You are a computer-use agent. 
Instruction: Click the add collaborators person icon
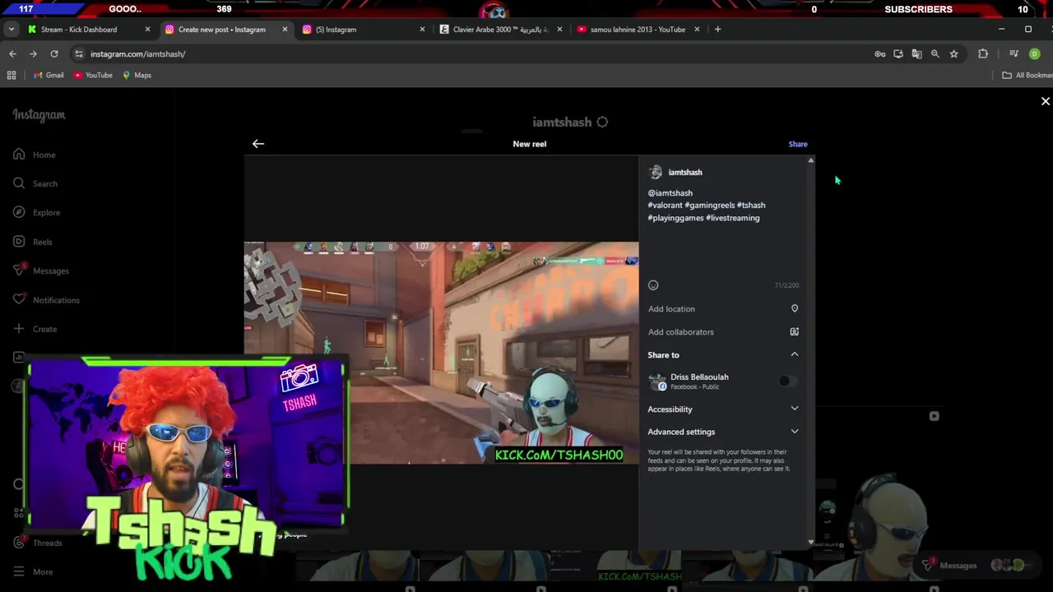(x=795, y=331)
